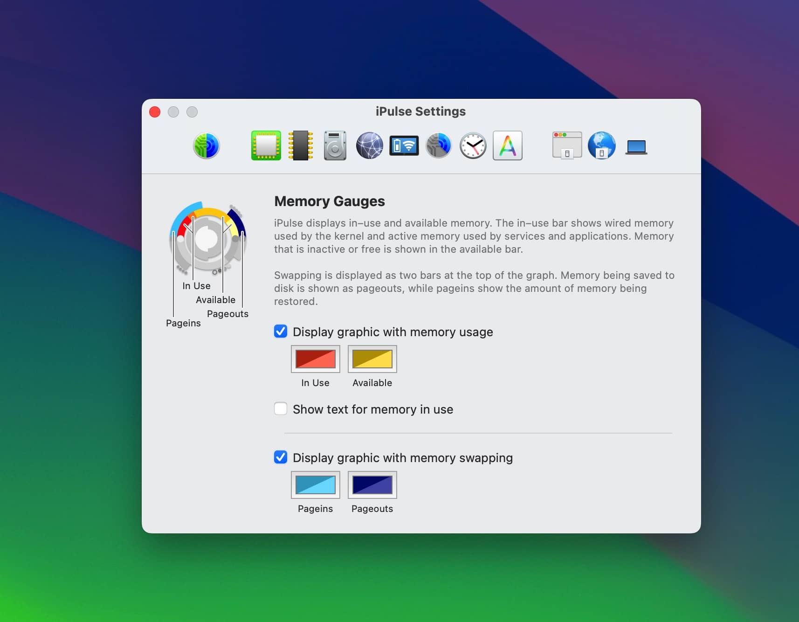Viewport: 799px width, 622px height.
Task: Open the yellow Available color well
Action: point(372,359)
